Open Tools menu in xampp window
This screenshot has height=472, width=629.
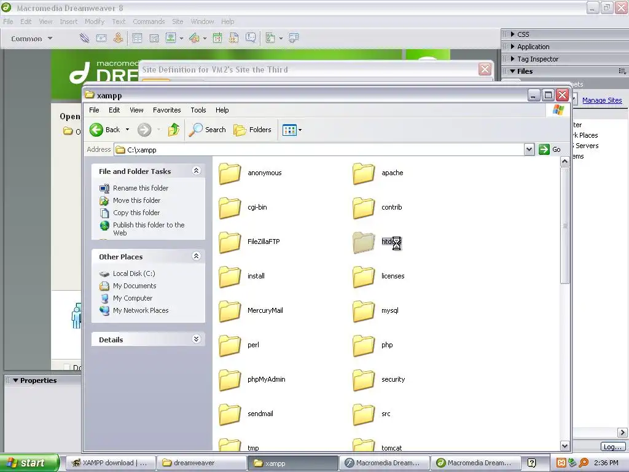coord(198,110)
